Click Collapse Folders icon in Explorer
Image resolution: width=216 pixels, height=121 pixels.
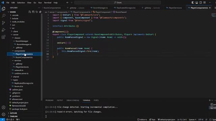point(40,12)
